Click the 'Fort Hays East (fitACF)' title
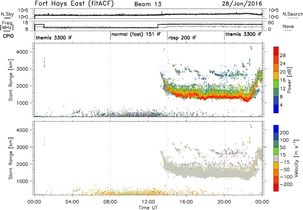 [74, 4]
